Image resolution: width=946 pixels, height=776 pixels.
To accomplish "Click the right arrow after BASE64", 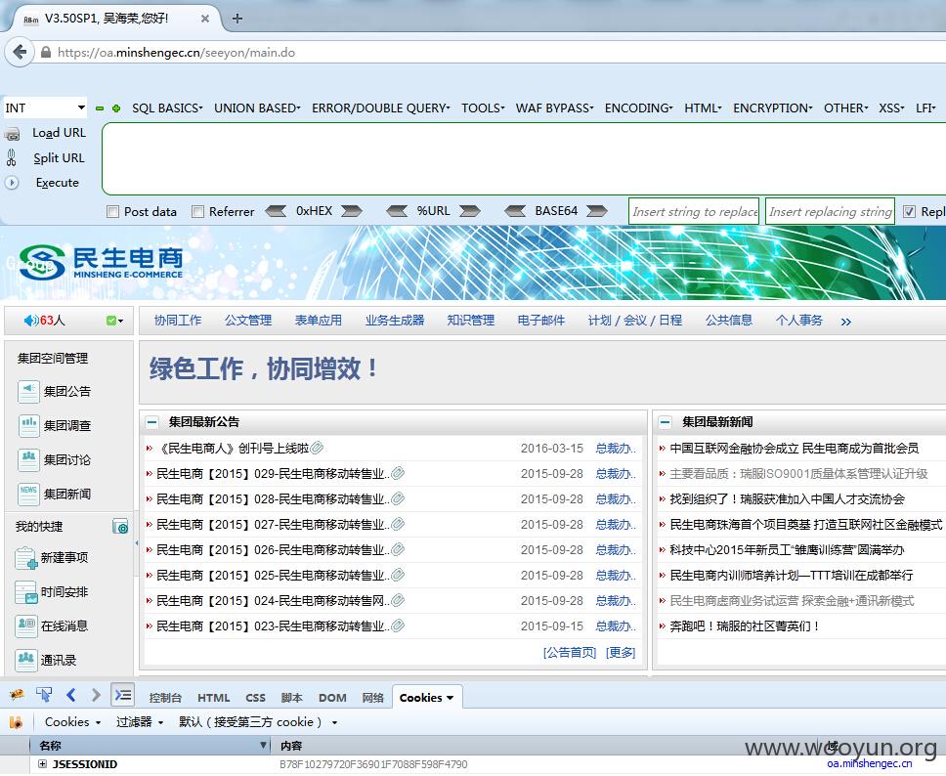I will 597,211.
